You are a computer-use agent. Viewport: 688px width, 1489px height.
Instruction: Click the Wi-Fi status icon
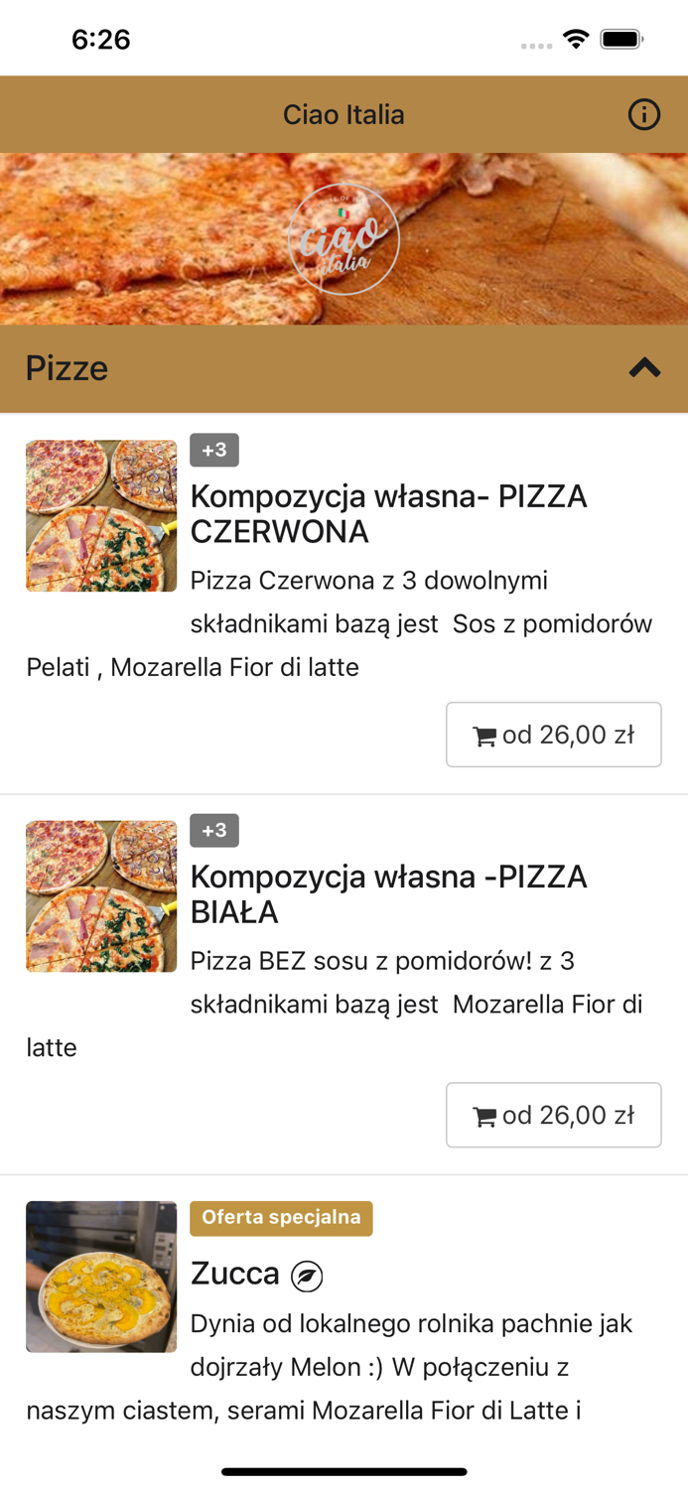tap(577, 39)
